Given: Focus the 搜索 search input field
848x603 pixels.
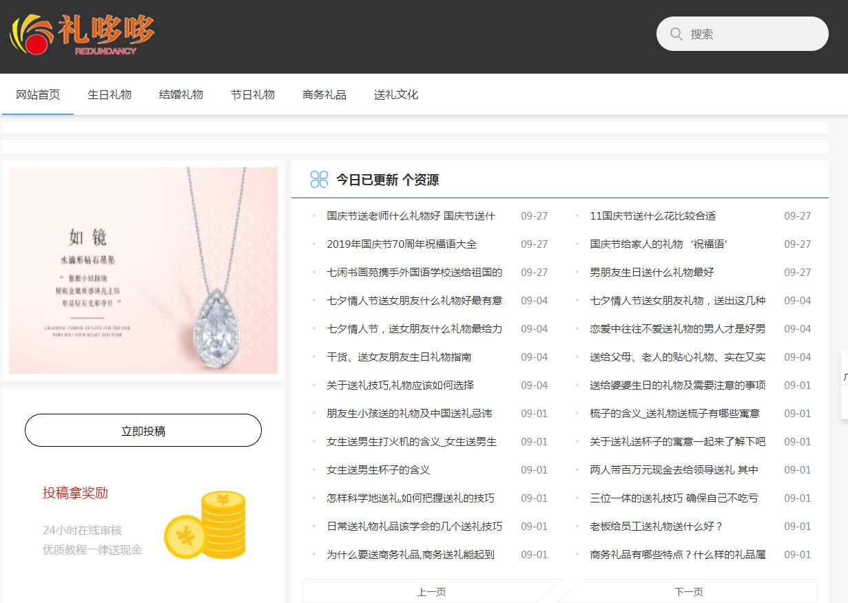Looking at the screenshot, I should (743, 34).
